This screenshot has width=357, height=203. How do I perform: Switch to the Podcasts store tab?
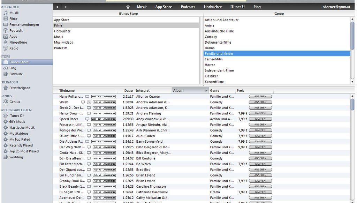coord(188,7)
